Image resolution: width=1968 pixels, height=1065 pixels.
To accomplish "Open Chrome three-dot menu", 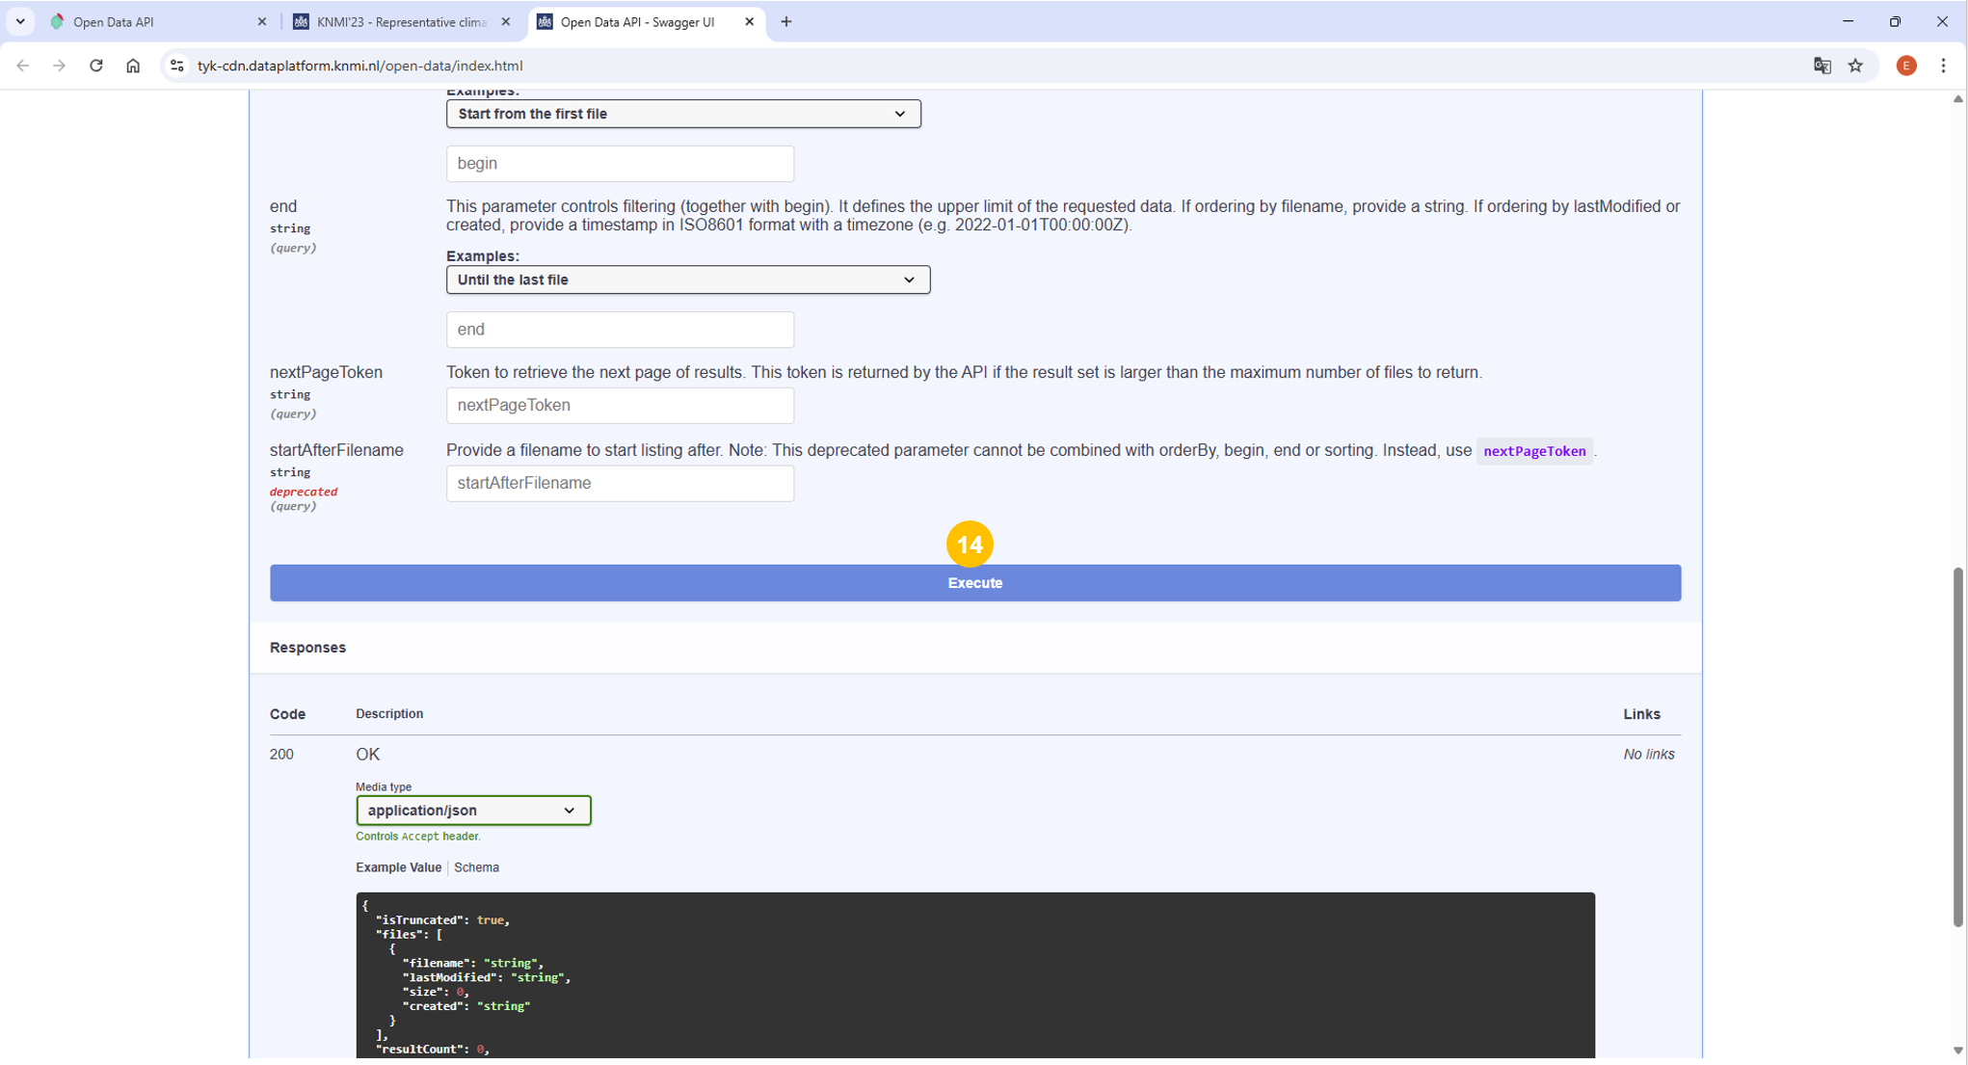I will (1943, 66).
